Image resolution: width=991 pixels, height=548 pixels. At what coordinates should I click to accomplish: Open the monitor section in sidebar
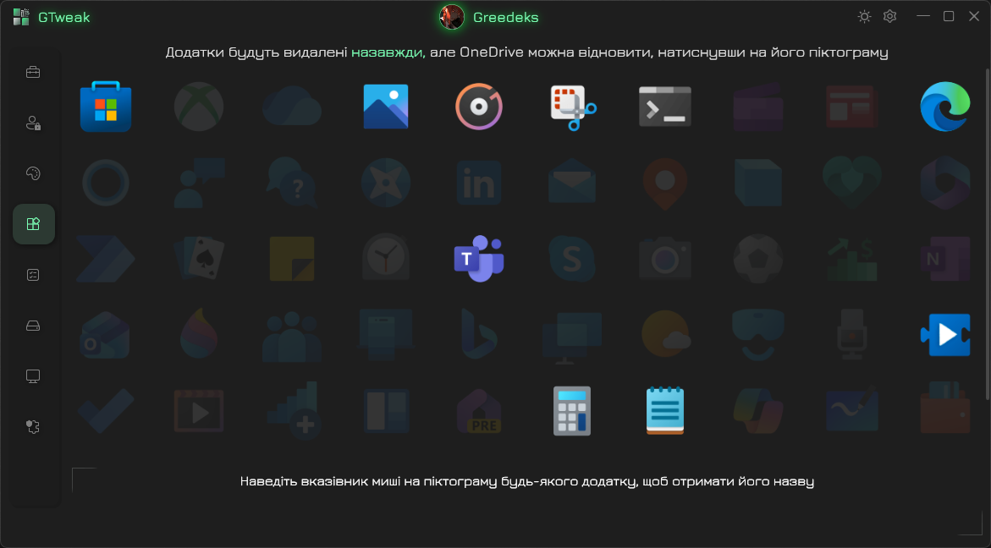[x=34, y=376]
